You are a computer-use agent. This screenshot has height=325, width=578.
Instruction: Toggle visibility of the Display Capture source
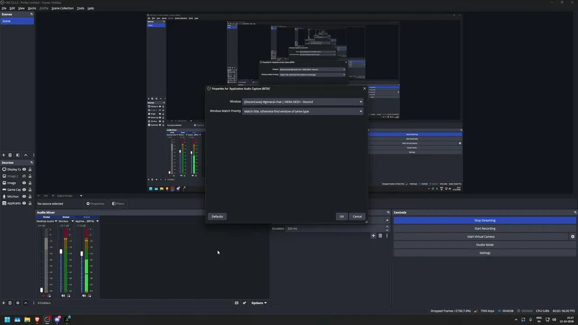click(x=24, y=169)
